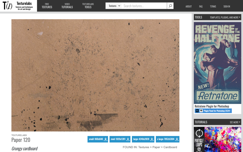Screen dimensions: 243x152
Task: Click the Search textures input field
Action: pos(144,6)
